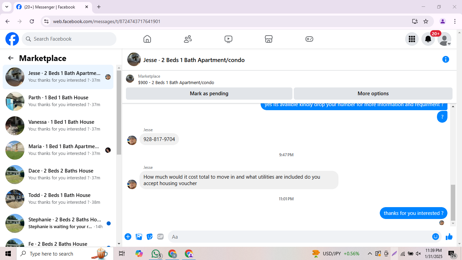The height and width of the screenshot is (260, 462).
Task: Send a thumbs-up like
Action: (449, 237)
